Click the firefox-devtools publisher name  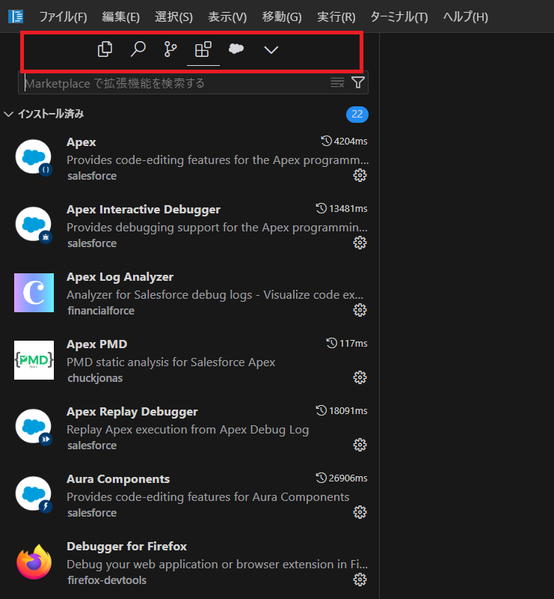click(x=107, y=580)
